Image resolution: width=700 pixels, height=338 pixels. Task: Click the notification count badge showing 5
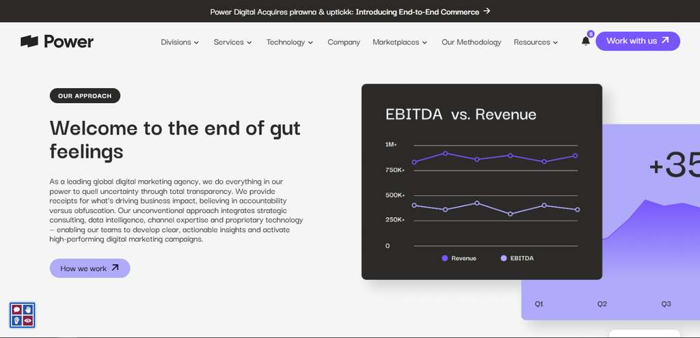(x=591, y=34)
